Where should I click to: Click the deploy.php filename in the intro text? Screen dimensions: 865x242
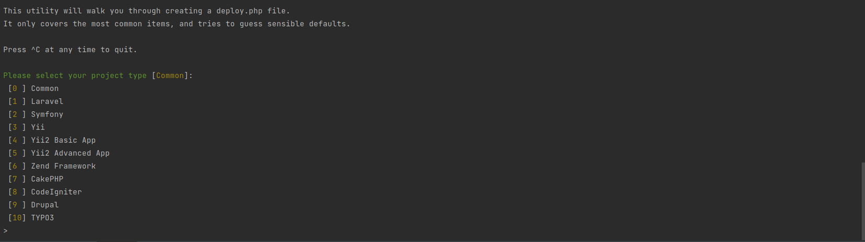239,11
